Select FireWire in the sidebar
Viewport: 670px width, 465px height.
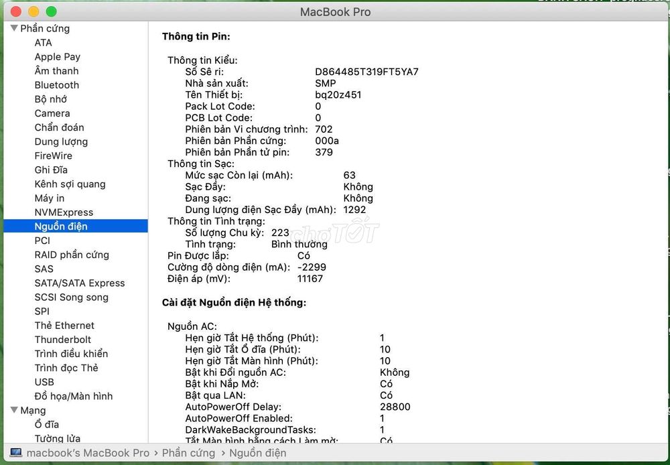point(54,155)
